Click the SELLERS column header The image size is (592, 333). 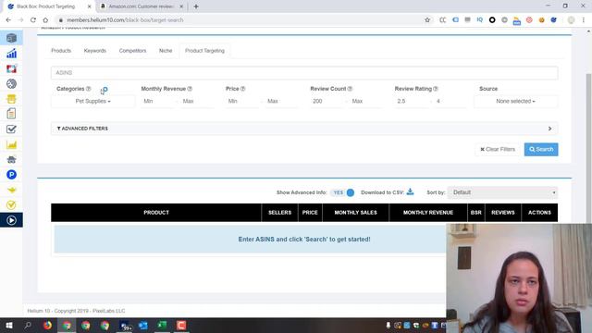click(279, 213)
